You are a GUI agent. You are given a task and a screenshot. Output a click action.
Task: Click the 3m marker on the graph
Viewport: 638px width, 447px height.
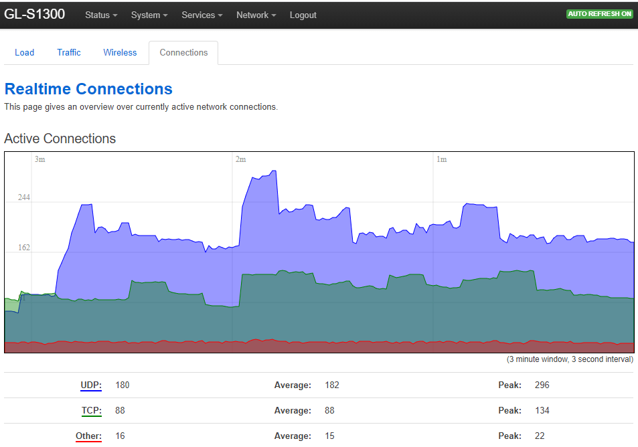click(x=39, y=159)
